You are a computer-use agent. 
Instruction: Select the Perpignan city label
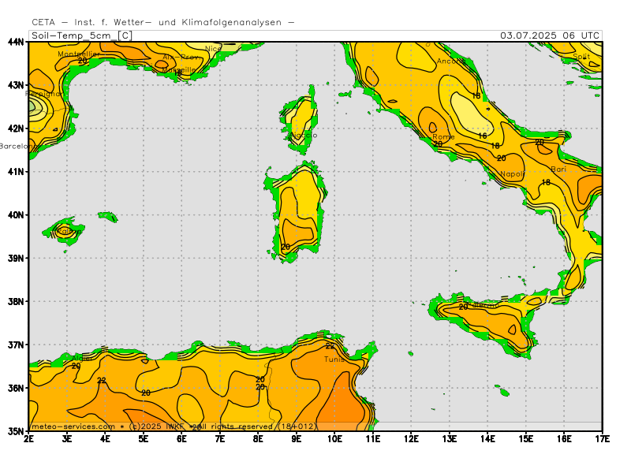click(44, 94)
